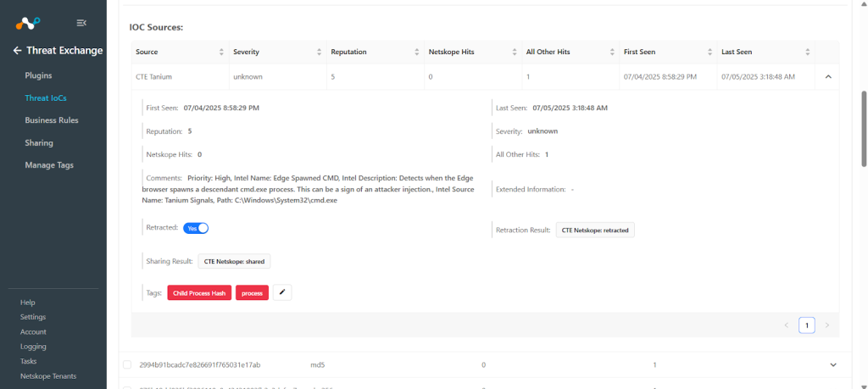
Task: Select page 1 in pagination
Action: [x=807, y=325]
